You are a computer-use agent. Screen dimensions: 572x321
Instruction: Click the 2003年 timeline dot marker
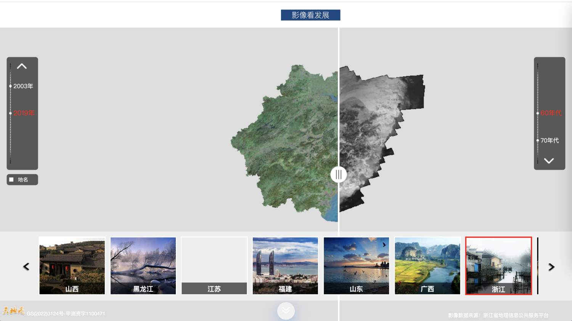[x=10, y=86]
